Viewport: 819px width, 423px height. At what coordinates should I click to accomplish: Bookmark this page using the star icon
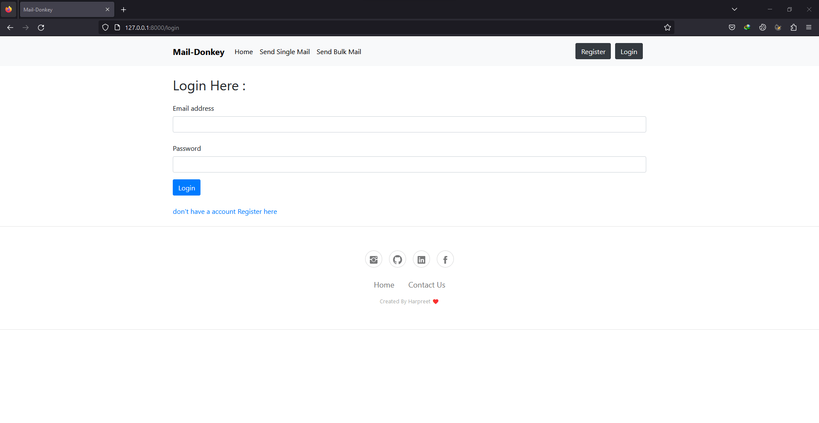pyautogui.click(x=668, y=27)
